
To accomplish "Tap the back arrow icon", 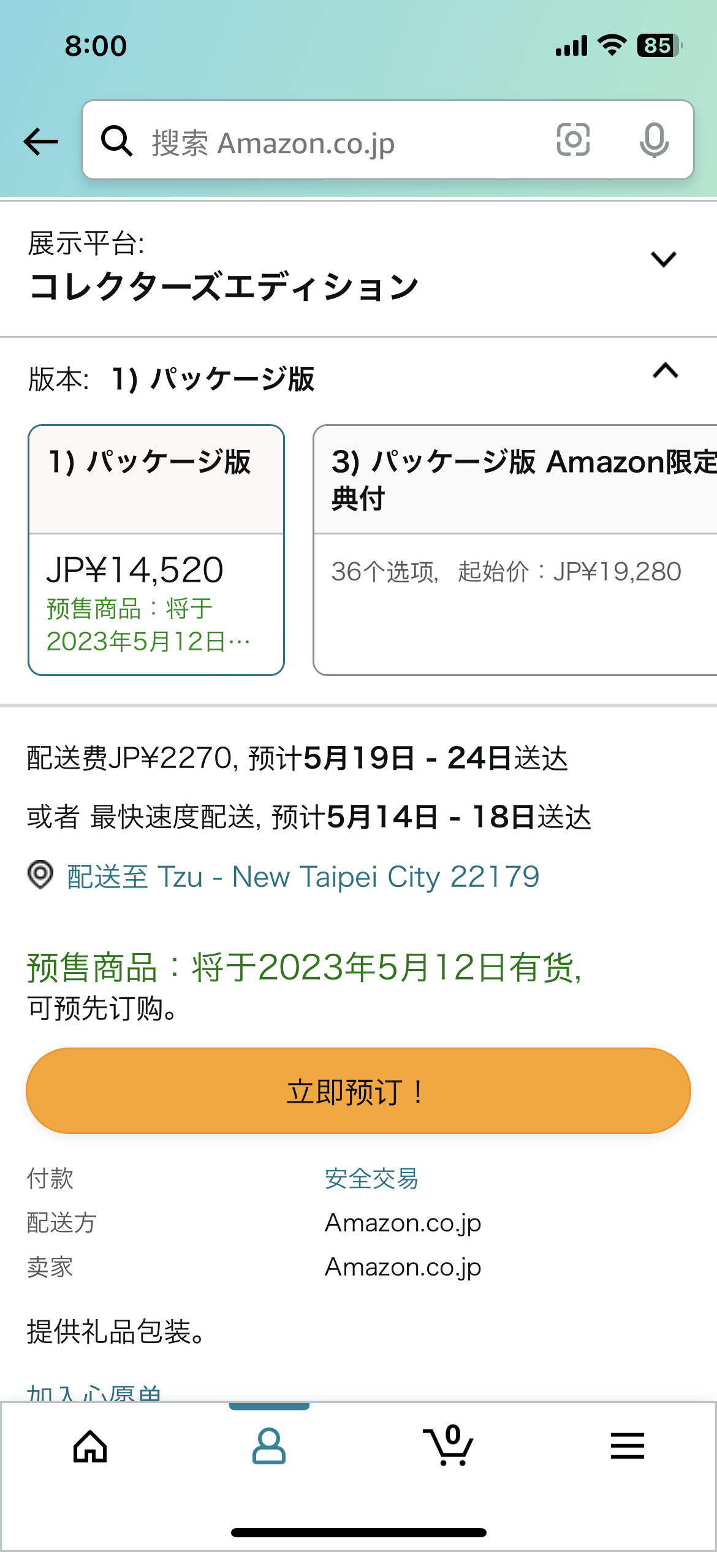I will click(40, 142).
